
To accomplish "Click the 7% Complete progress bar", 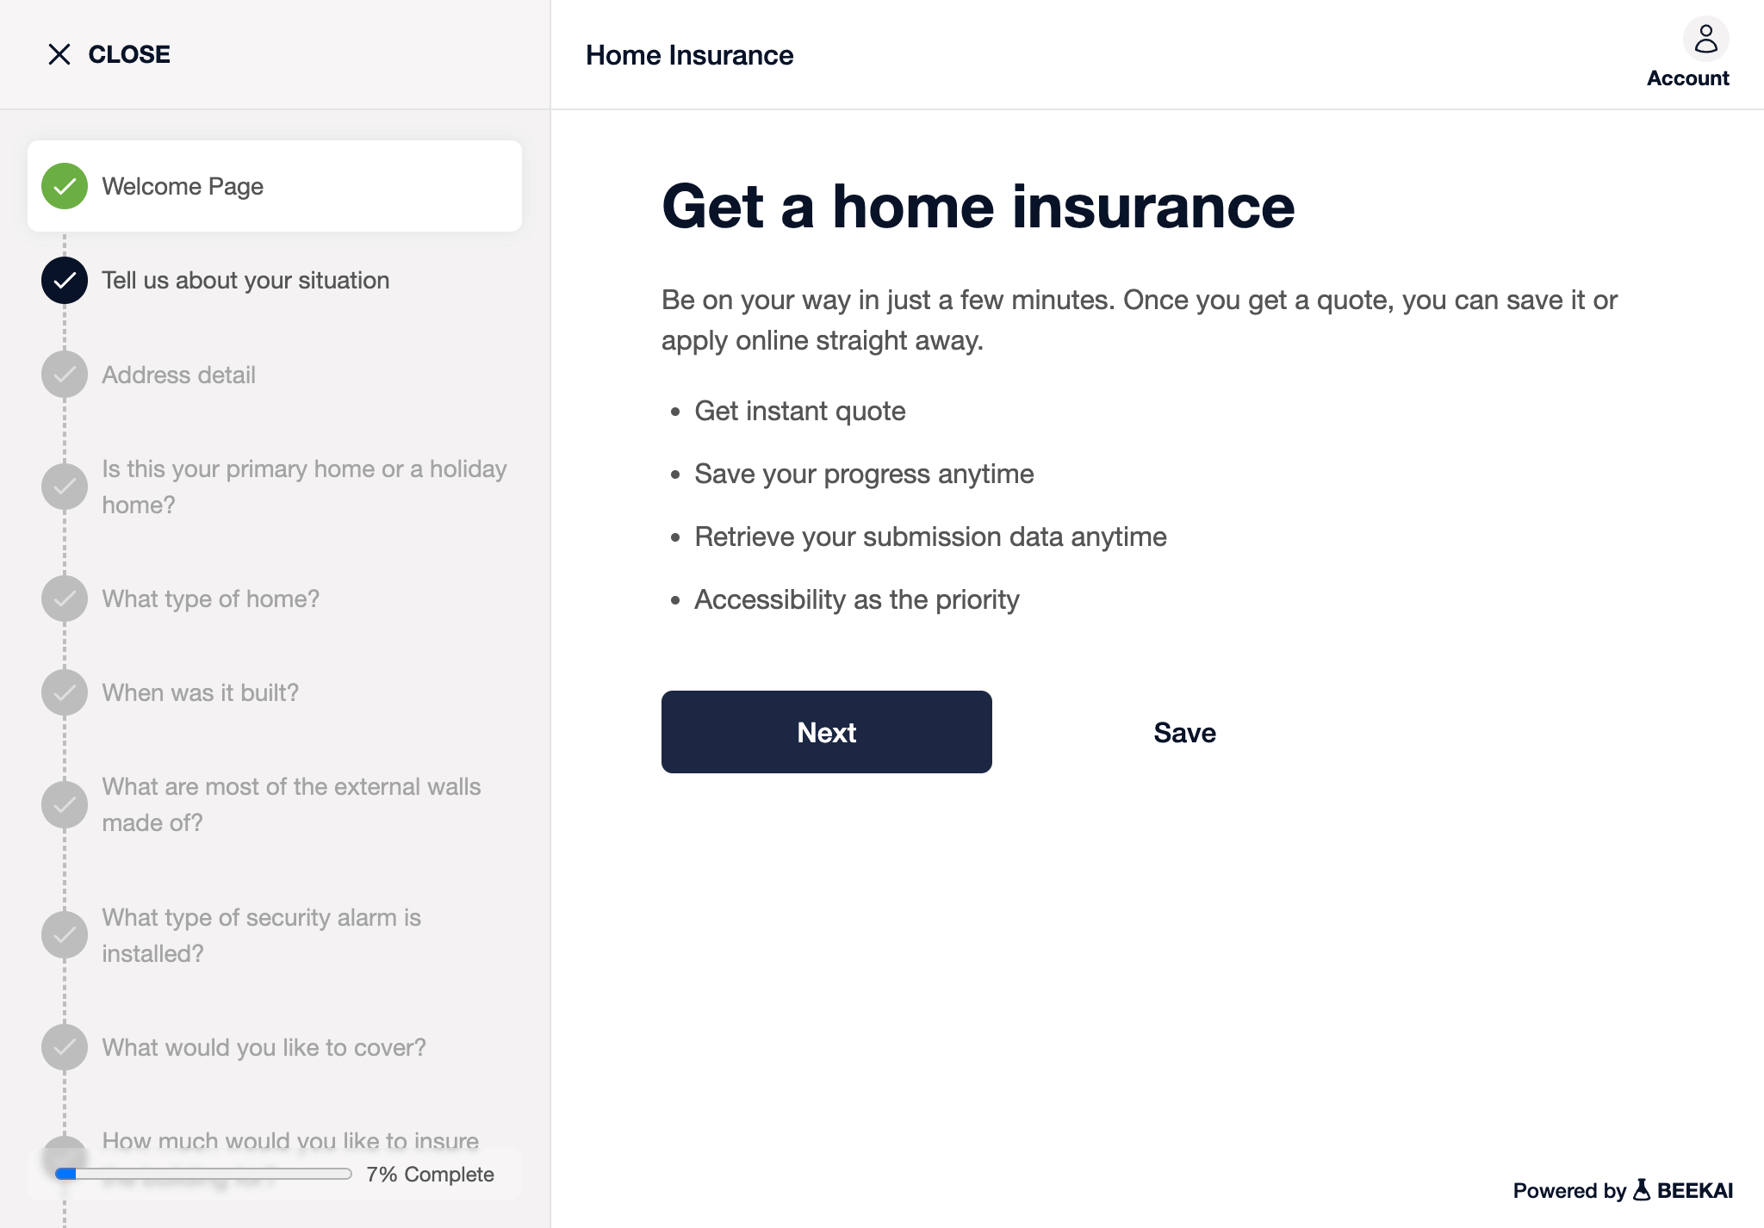I will tap(203, 1174).
